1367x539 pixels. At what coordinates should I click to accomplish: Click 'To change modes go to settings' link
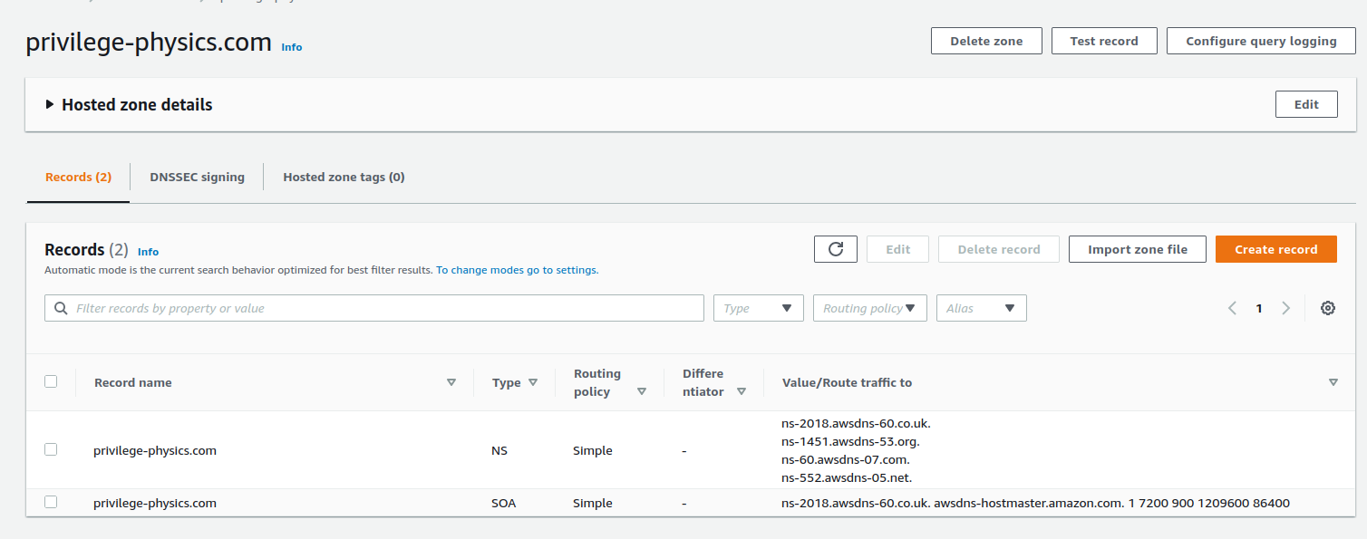click(517, 270)
